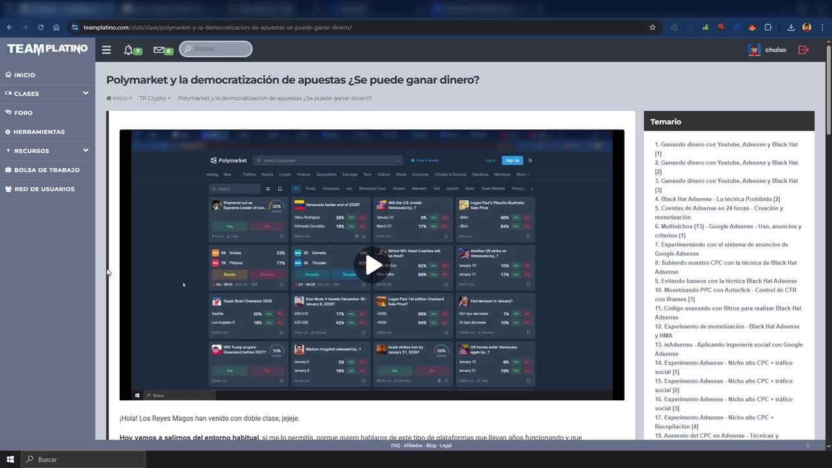832x468 pixels.
Task: Open the chuiso username link
Action: (x=775, y=49)
